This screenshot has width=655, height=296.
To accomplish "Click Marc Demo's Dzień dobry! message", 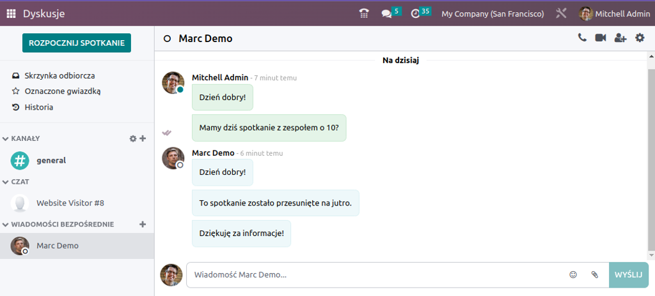I will (x=222, y=172).
